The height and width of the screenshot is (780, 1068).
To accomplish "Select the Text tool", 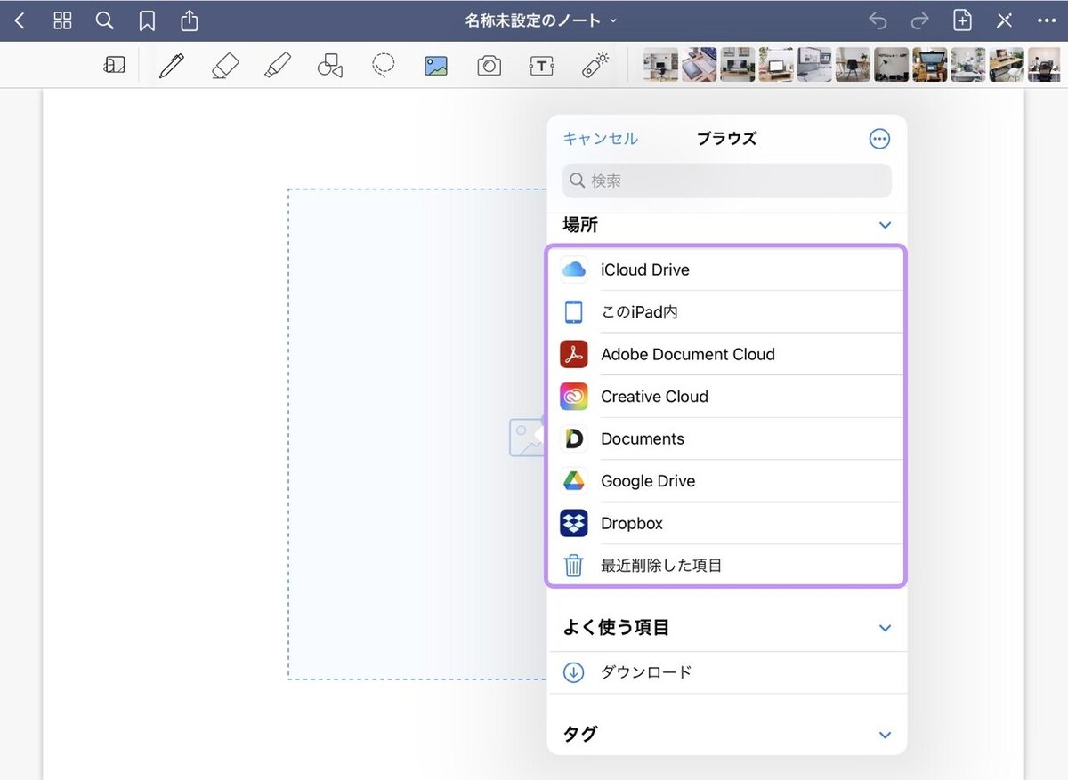I will coord(541,64).
